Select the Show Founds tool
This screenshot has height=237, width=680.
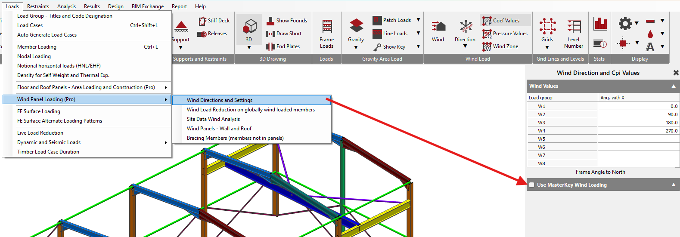coord(287,21)
